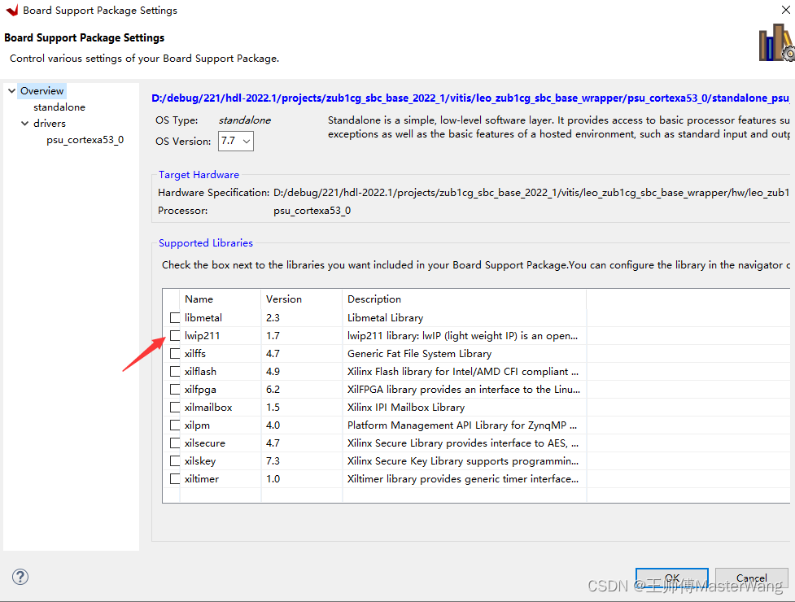Collapse the drivers tree node arrow
Viewport: 795px width, 602px height.
(x=25, y=123)
